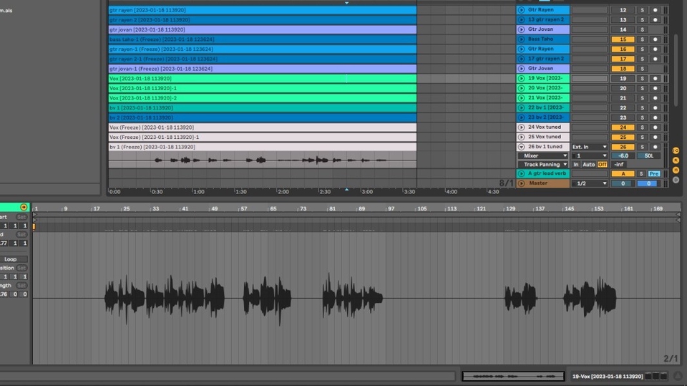This screenshot has height=386, width=687.
Task: Unfold the A gtr lead verb return track
Action: 521,174
